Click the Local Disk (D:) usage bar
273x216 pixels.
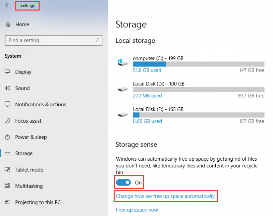click(x=199, y=90)
